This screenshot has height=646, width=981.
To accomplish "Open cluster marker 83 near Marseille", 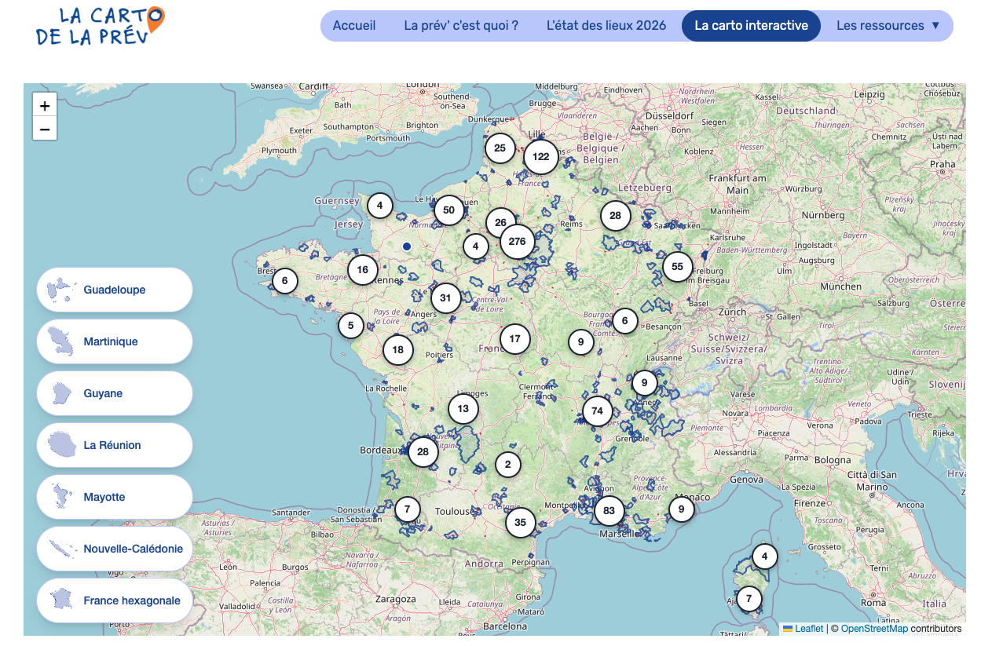I will coord(609,511).
